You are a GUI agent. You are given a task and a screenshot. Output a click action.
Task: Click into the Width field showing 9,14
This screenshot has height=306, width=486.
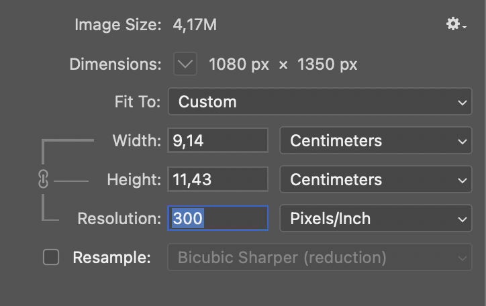(217, 140)
